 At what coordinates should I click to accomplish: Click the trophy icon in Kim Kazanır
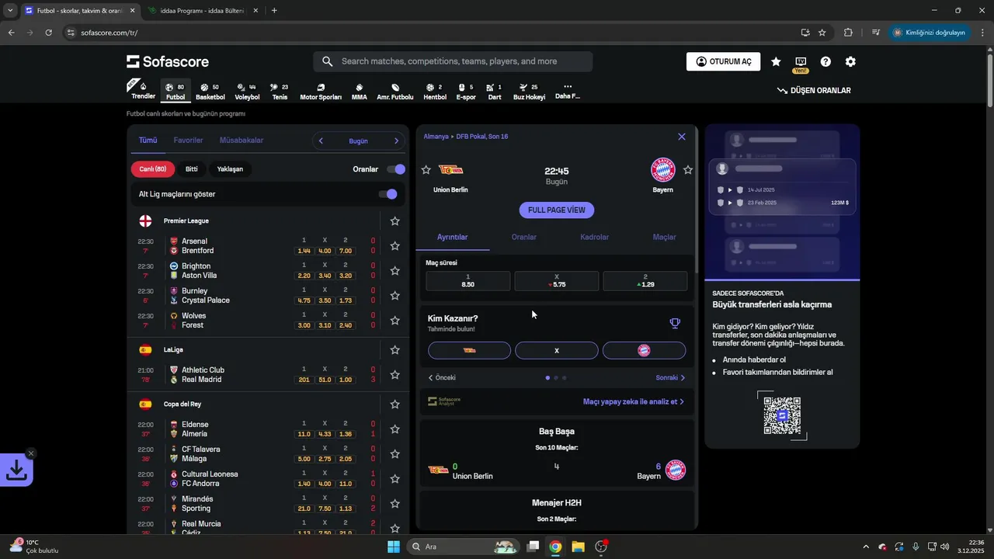[675, 323]
